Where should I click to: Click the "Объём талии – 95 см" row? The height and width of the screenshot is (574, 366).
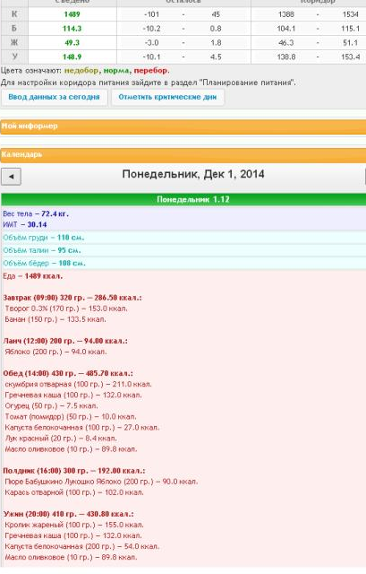pyautogui.click(x=42, y=250)
